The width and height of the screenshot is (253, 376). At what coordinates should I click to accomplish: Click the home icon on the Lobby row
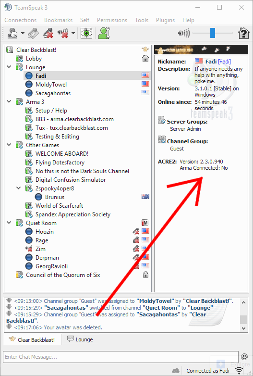[145, 58]
